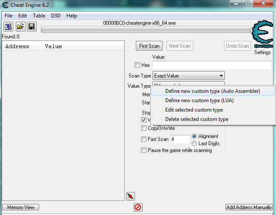Open Settings via the Cheat Engine logo

[263, 34]
